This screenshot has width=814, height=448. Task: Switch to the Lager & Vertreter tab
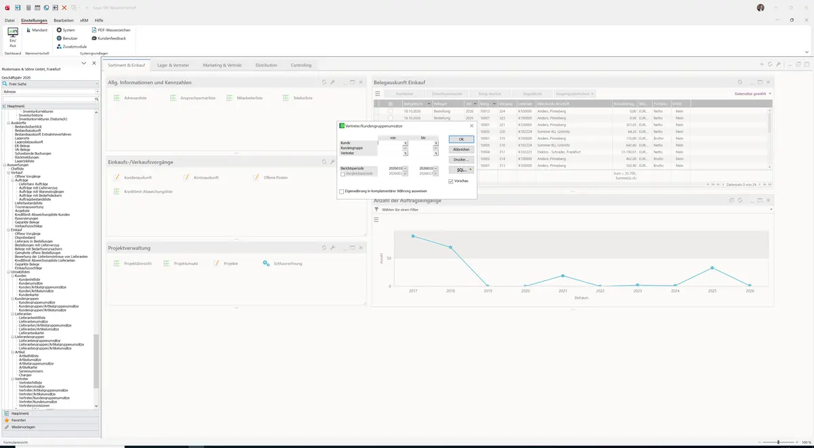click(x=174, y=65)
